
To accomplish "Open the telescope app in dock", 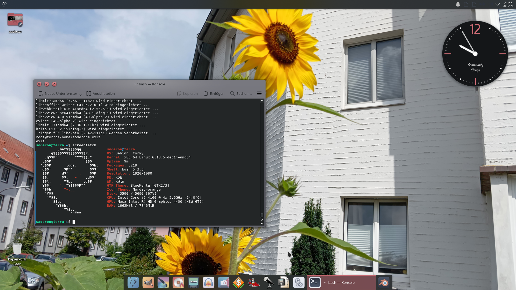I will tap(268, 282).
